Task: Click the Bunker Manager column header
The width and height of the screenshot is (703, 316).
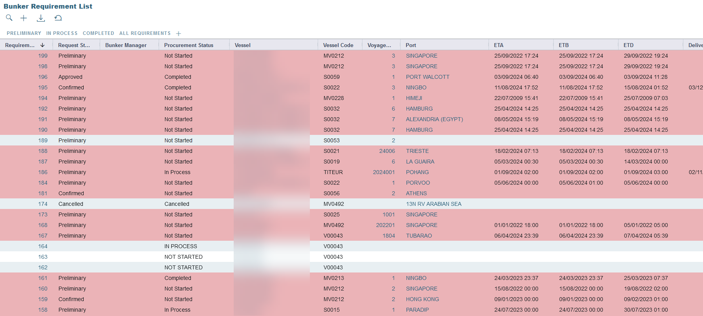Action: tap(126, 45)
